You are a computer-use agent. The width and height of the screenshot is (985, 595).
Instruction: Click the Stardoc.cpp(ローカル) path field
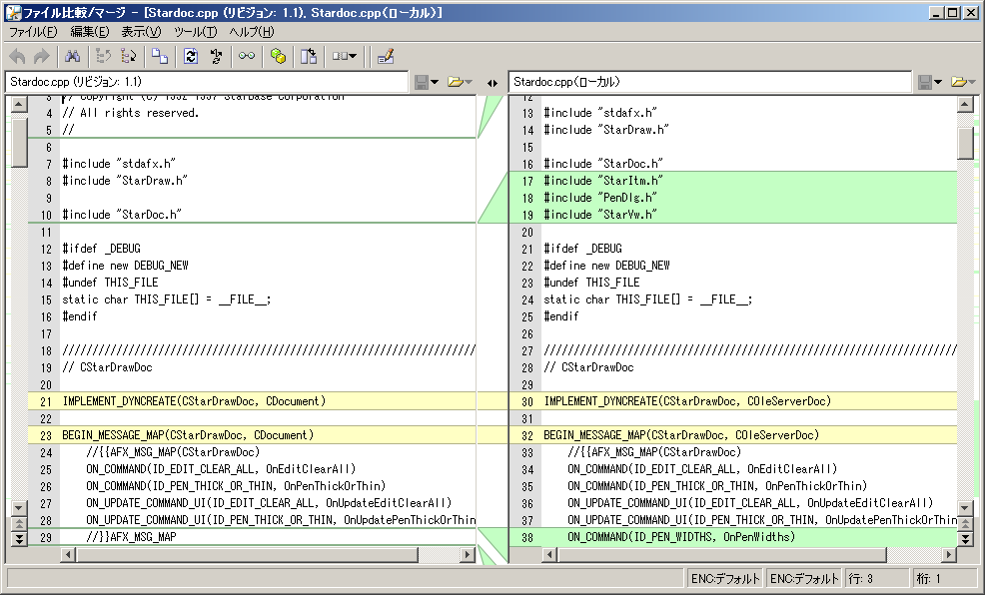[710, 82]
